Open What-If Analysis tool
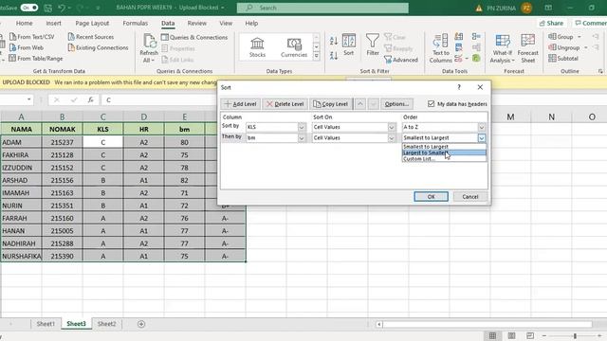This screenshot has height=341, width=607. click(x=502, y=48)
